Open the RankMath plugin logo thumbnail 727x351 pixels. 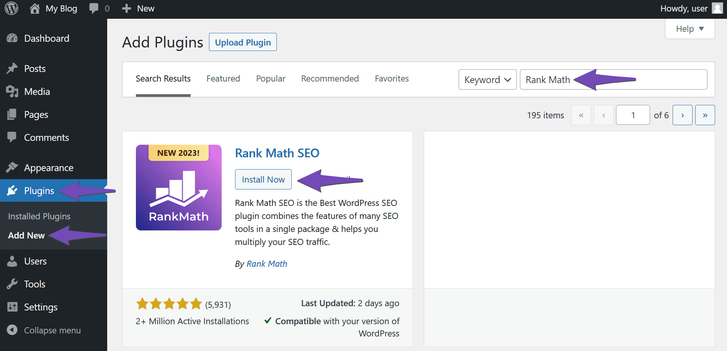pyautogui.click(x=179, y=188)
